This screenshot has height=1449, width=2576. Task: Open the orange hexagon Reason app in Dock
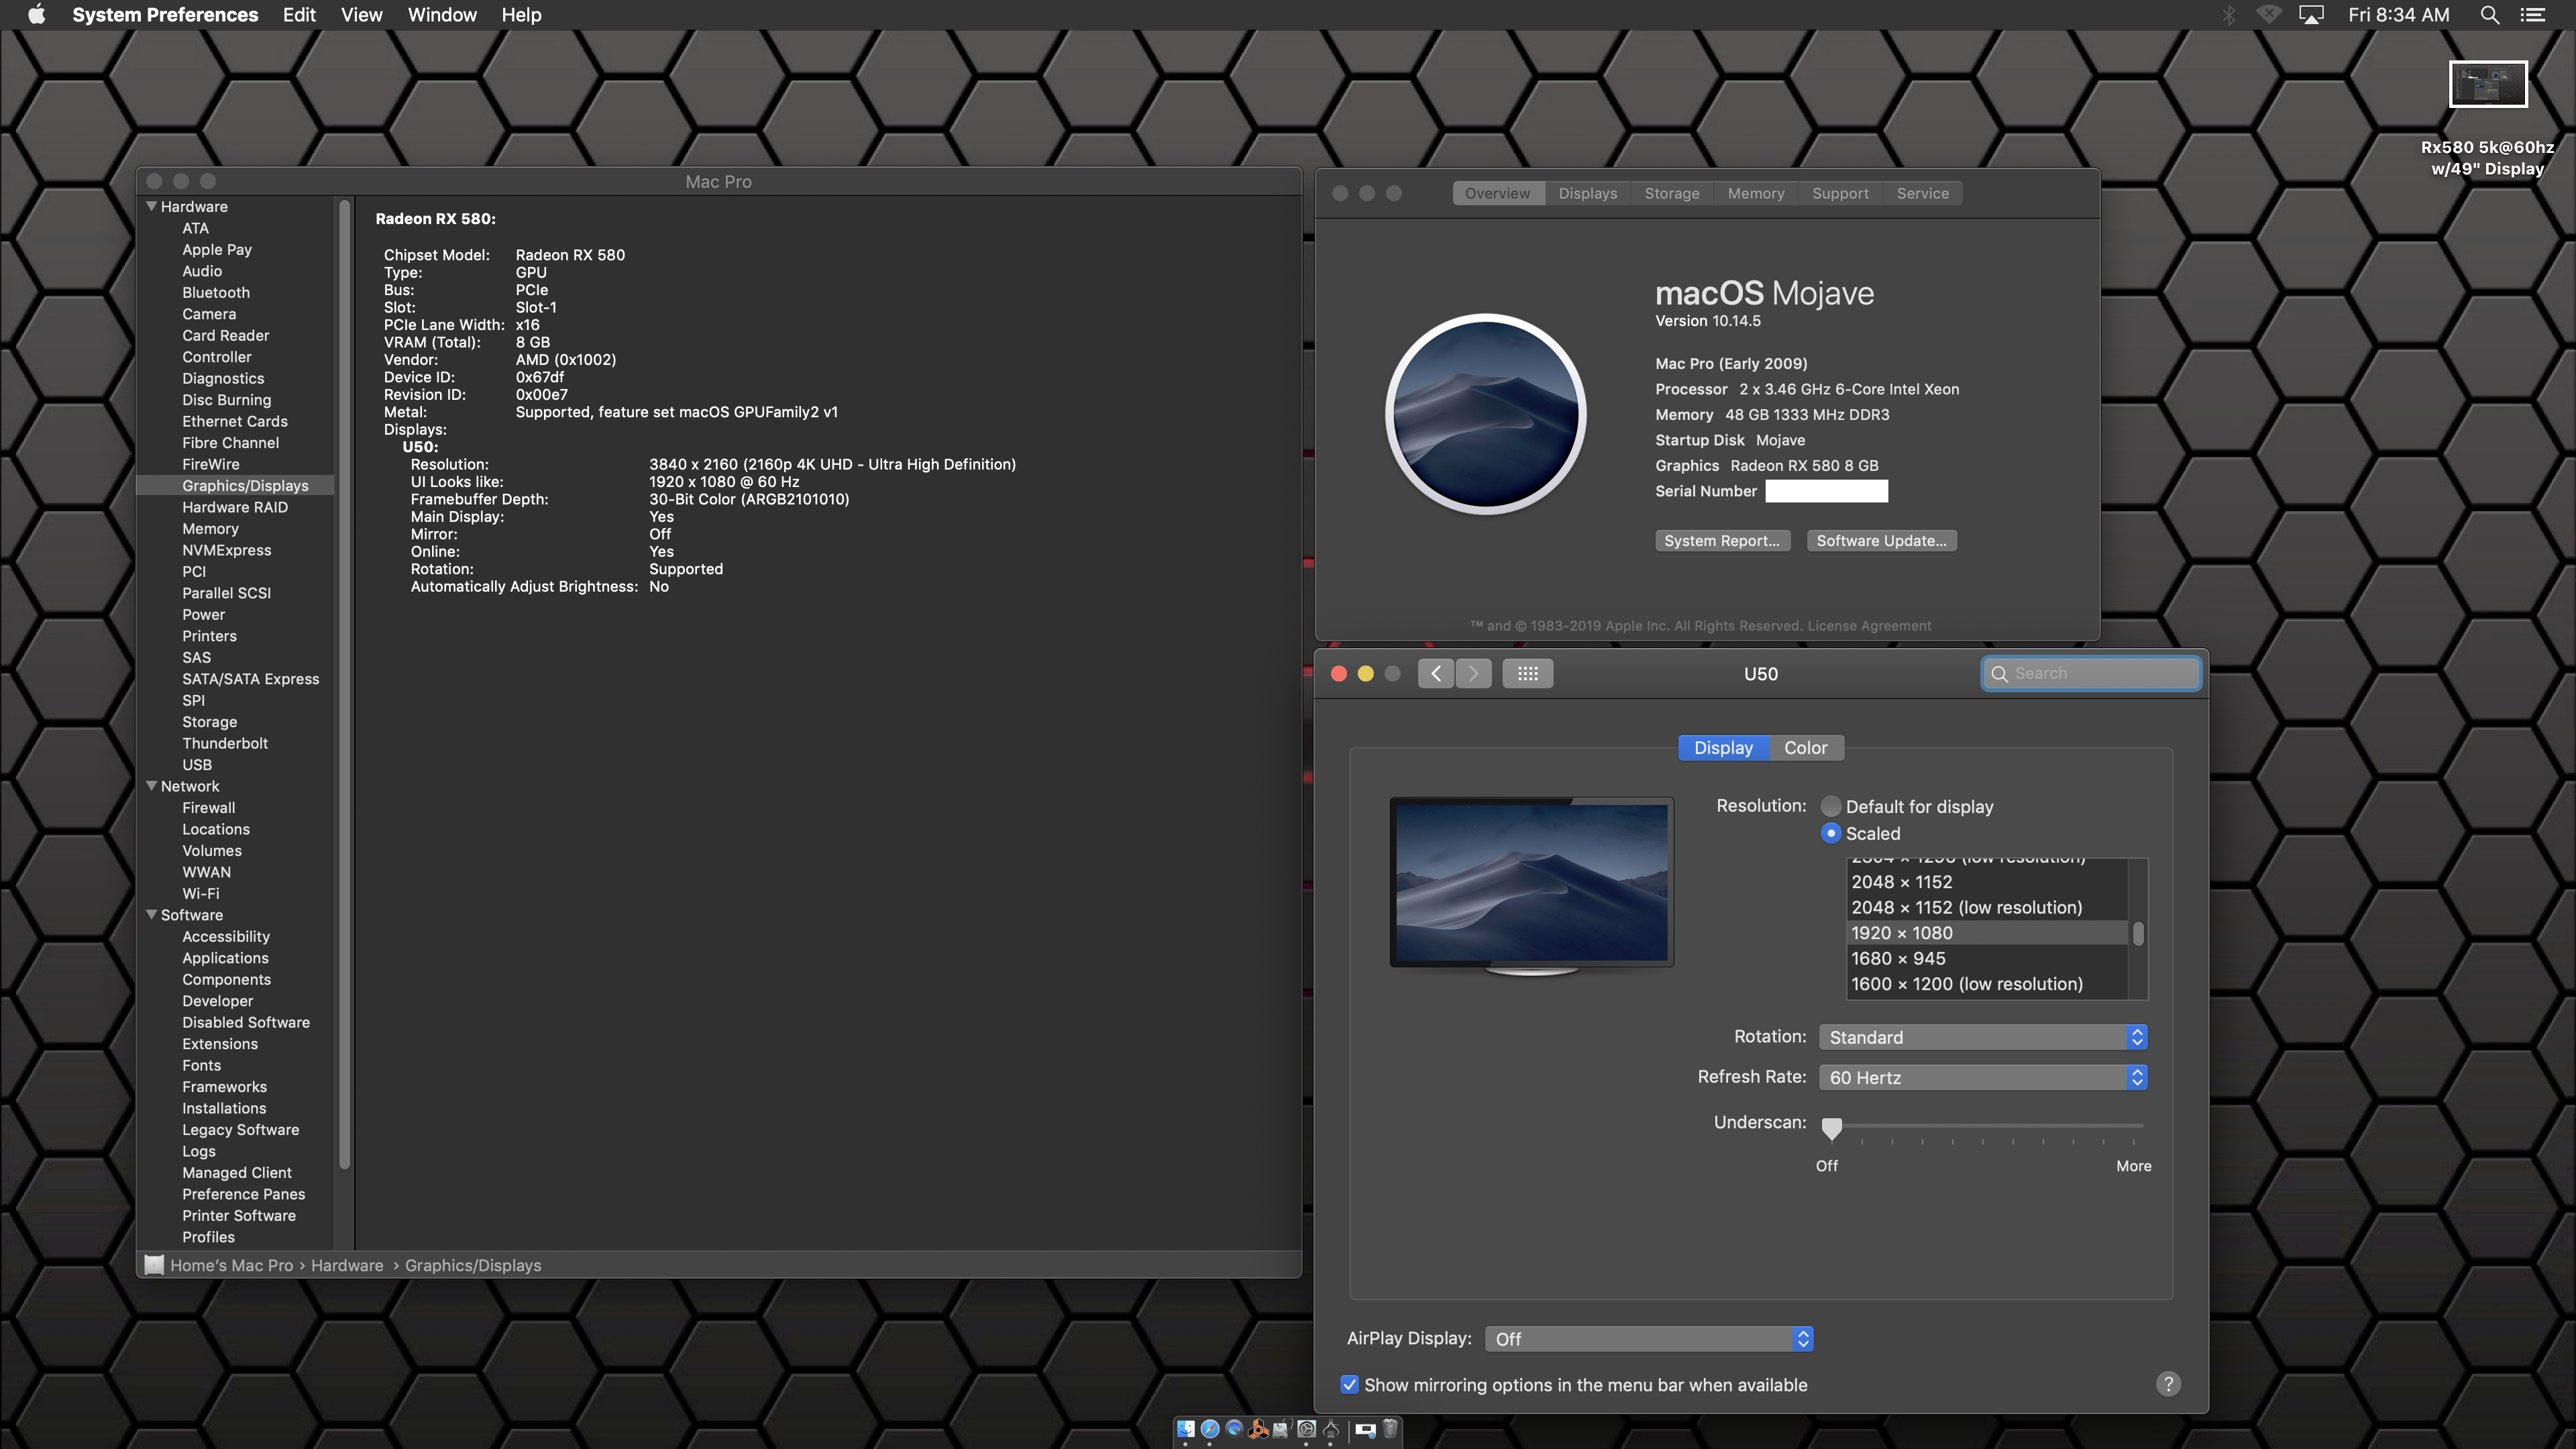[1259, 1429]
